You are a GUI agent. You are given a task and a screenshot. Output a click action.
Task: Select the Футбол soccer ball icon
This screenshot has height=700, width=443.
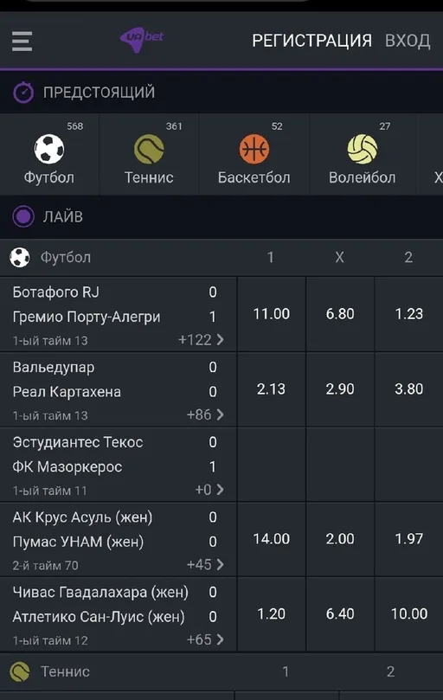(x=49, y=149)
